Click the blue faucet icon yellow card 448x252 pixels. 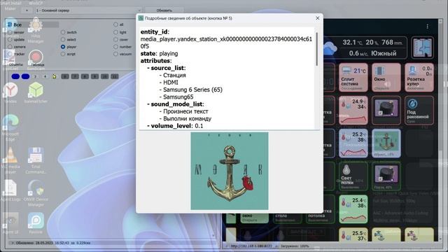click(386, 235)
